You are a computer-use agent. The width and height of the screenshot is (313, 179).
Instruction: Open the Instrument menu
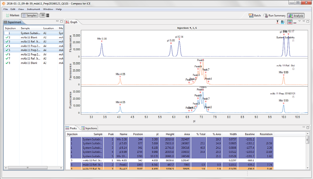tap(33, 9)
